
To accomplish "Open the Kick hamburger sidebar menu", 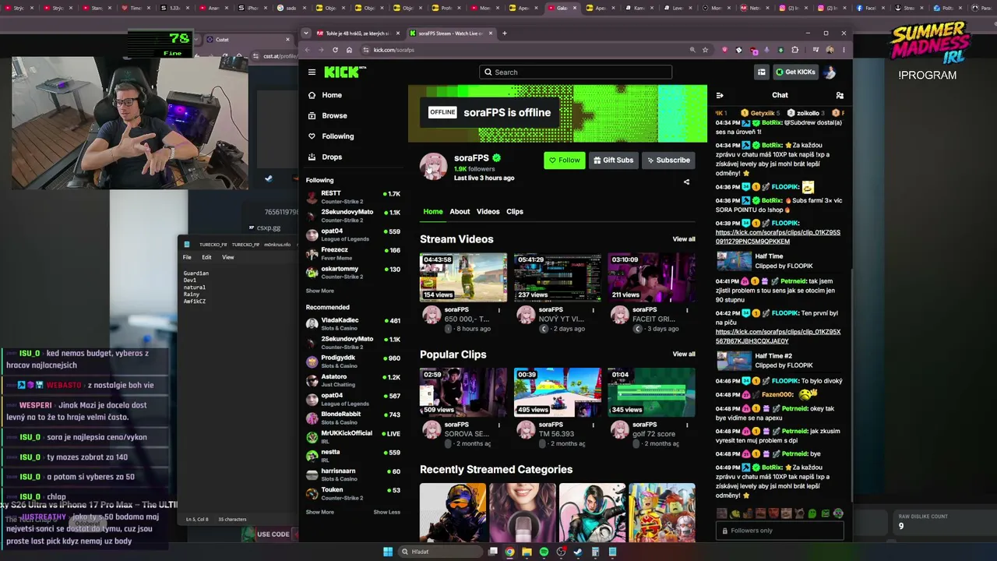I will (312, 72).
